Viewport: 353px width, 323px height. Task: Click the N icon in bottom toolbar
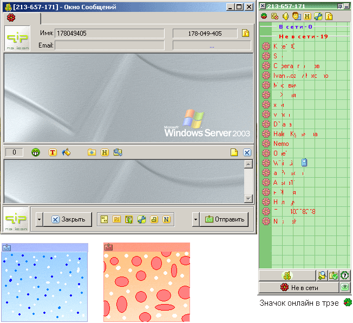(166, 219)
